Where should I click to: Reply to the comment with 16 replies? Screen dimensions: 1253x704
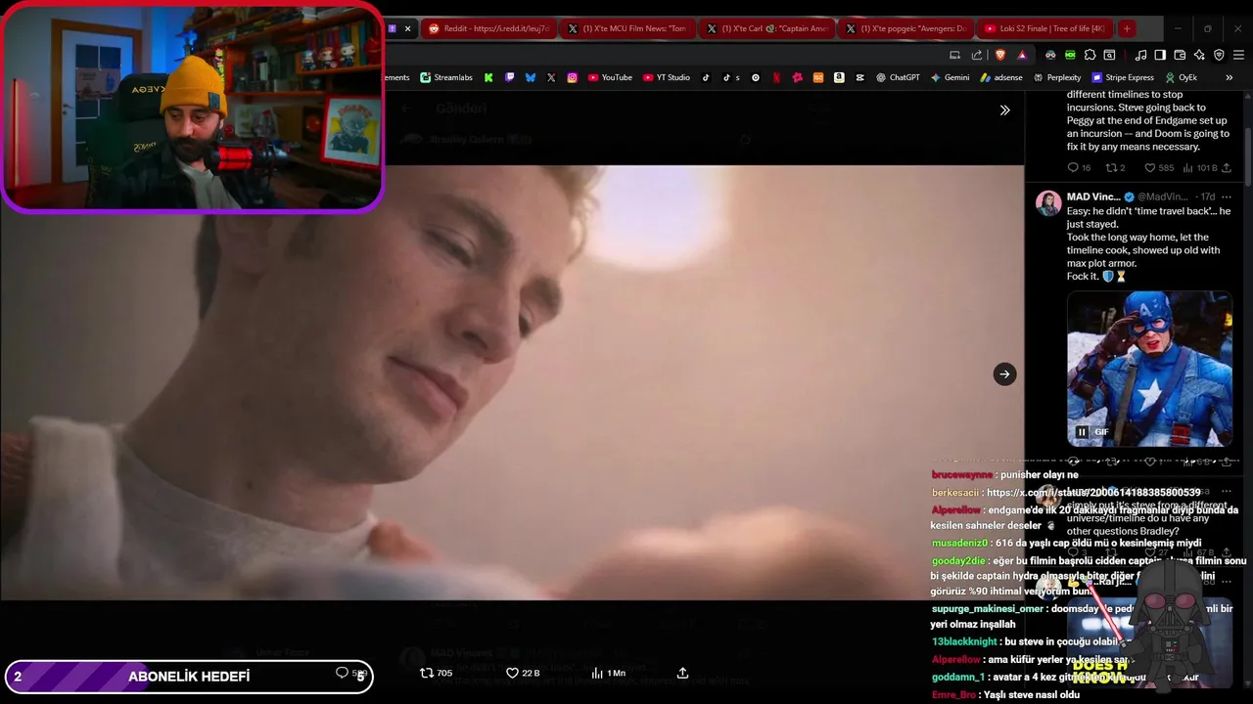pyautogui.click(x=1079, y=168)
